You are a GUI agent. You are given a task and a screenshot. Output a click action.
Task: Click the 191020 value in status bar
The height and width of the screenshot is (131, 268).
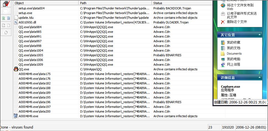click(x=228, y=127)
